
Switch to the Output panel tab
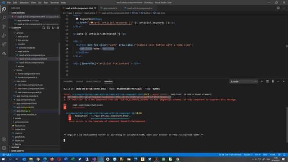click(x=79, y=81)
